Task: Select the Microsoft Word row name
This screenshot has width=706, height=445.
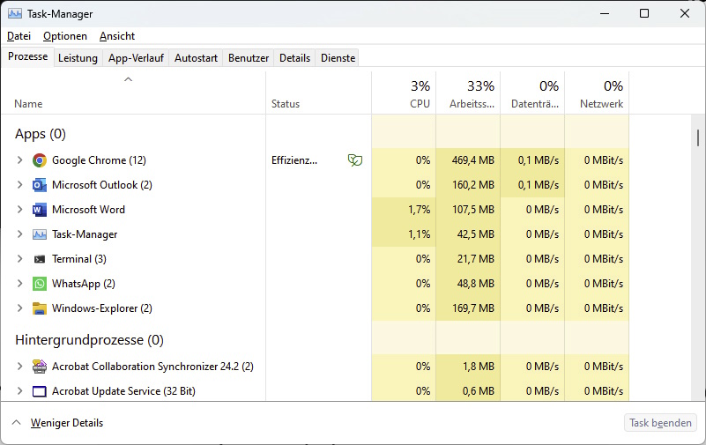Action: click(88, 210)
